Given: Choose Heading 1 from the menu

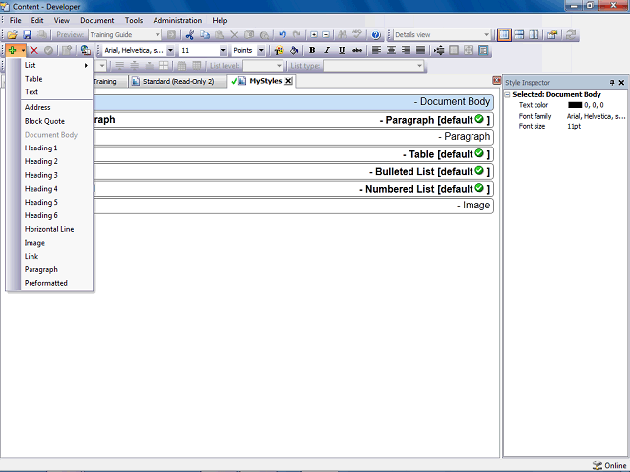Looking at the screenshot, I should click(56, 148).
